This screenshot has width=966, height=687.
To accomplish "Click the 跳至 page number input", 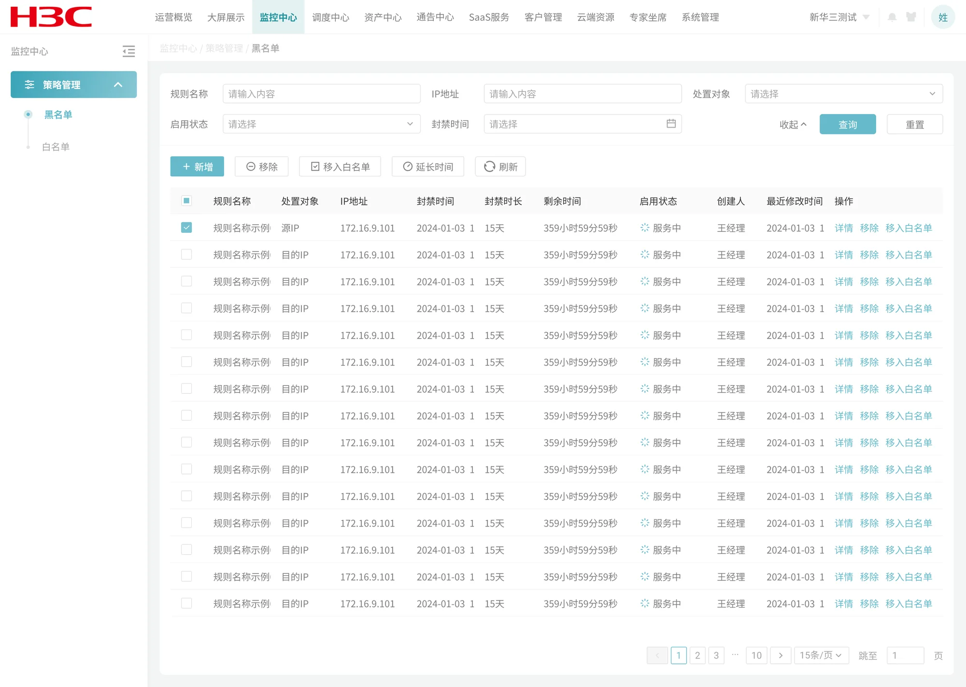I will (x=905, y=656).
